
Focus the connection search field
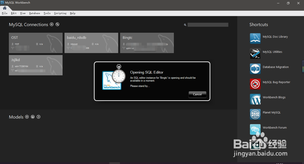[x=208, y=25]
